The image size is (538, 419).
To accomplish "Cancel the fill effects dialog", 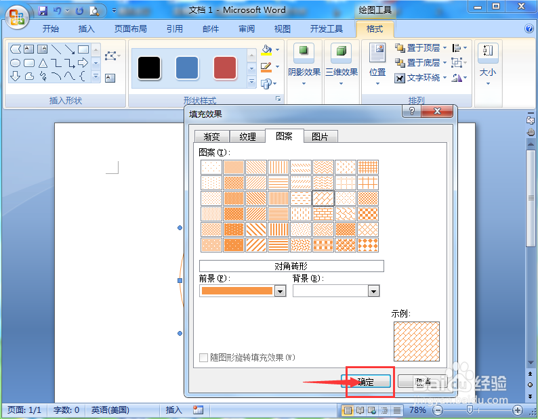I will tap(422, 382).
